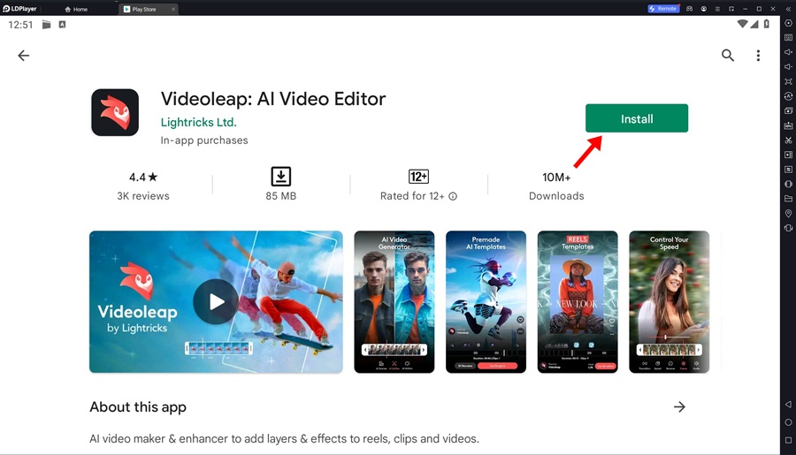The image size is (796, 455).
Task: Open the LDPlayer hamburger menu
Action: (x=717, y=9)
